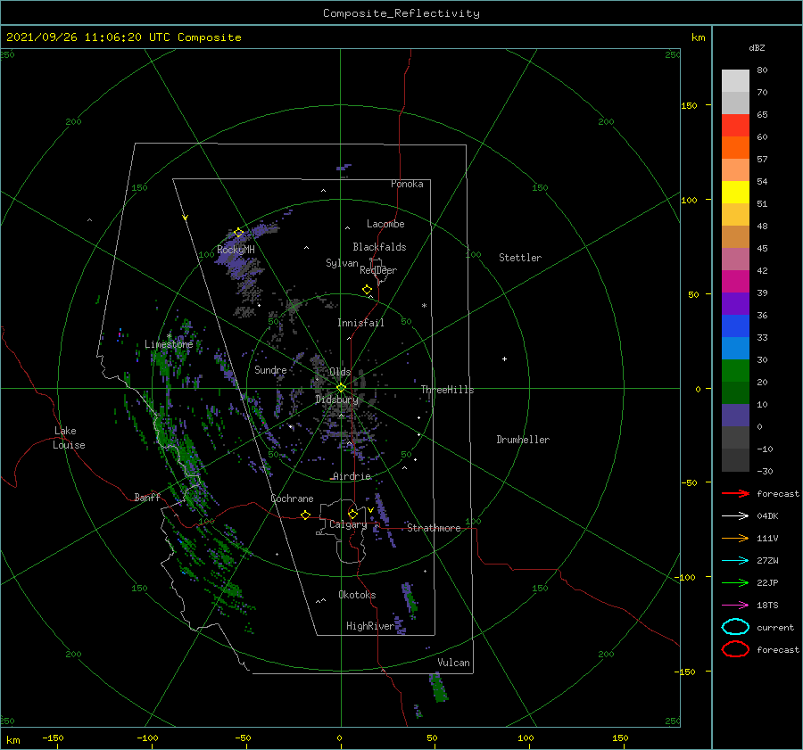Click the ThreeHills town label

point(447,390)
